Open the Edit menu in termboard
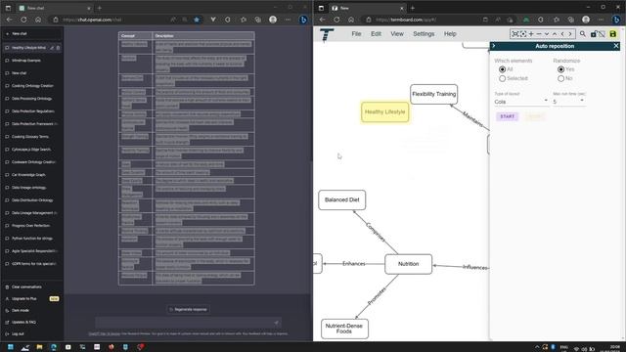The image size is (626, 352). [376, 34]
